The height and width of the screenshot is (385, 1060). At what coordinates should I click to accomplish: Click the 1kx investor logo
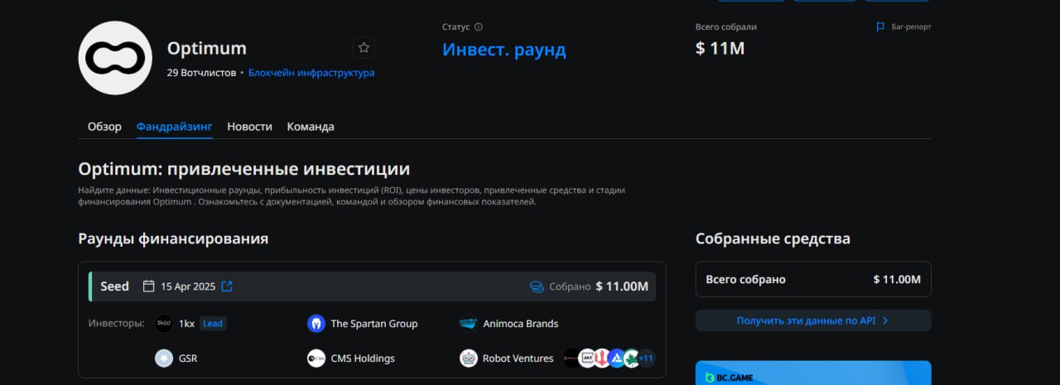coord(164,324)
